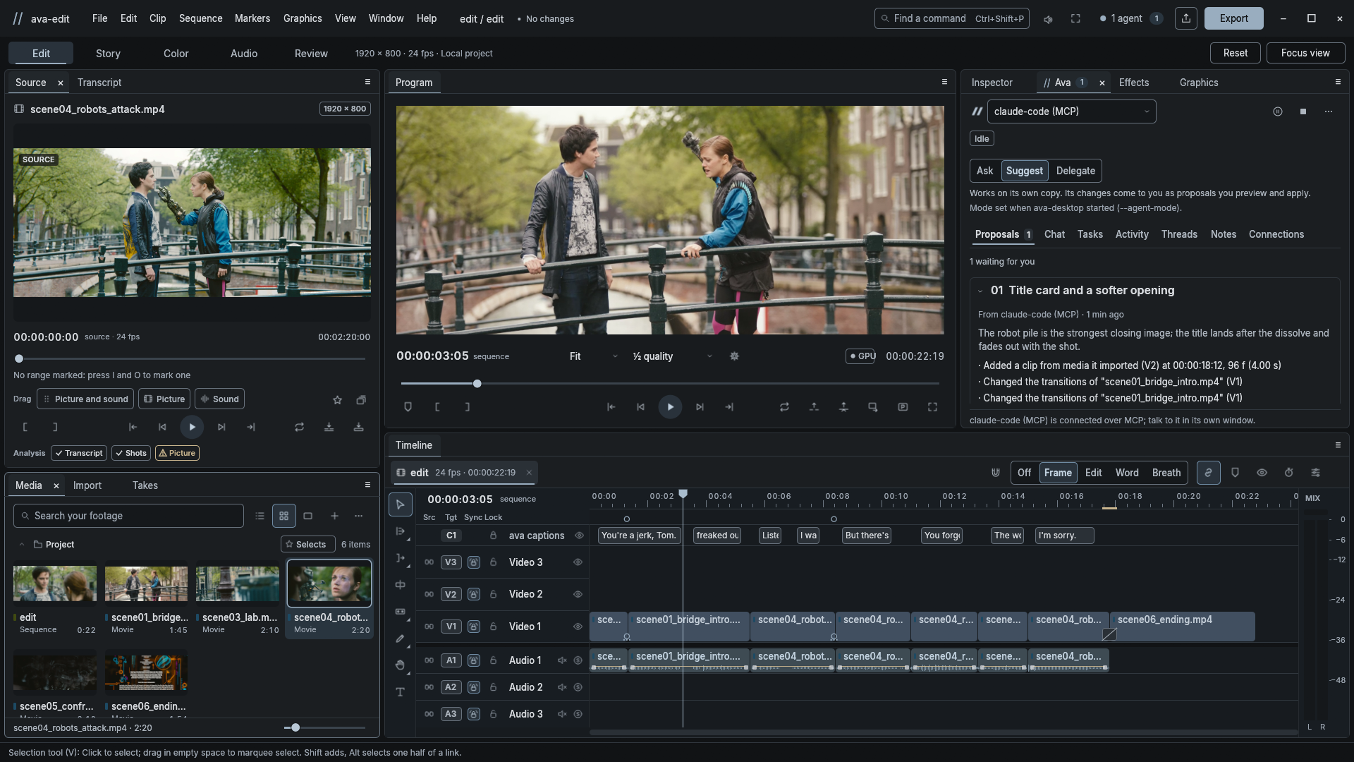Click the fullscreen icon in Program monitor
The height and width of the screenshot is (762, 1354).
932,407
